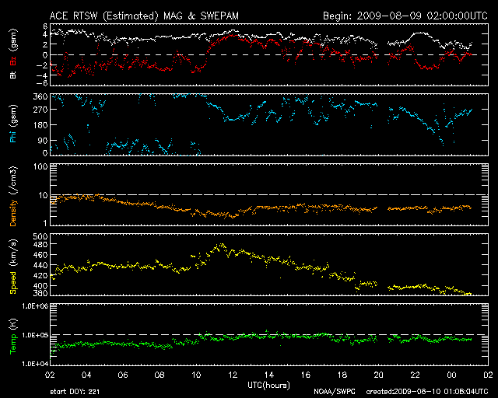Click the "12" hour label on the UTC axis
Viewport: 498px width, 398px height.
click(233, 375)
